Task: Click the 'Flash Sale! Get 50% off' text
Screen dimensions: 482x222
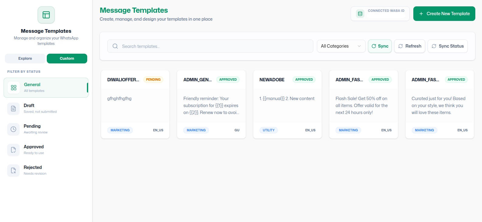Action: pyautogui.click(x=362, y=106)
